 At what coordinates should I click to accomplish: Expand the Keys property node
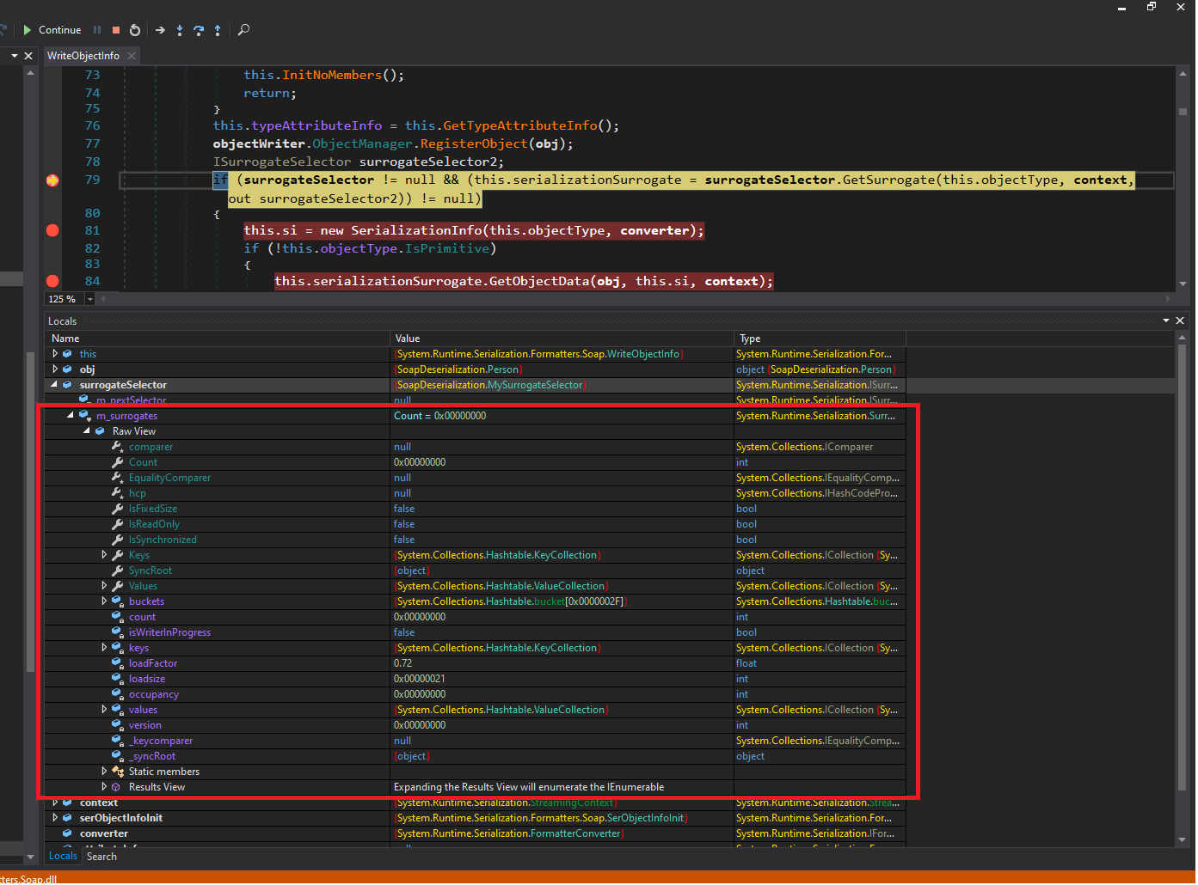point(104,554)
